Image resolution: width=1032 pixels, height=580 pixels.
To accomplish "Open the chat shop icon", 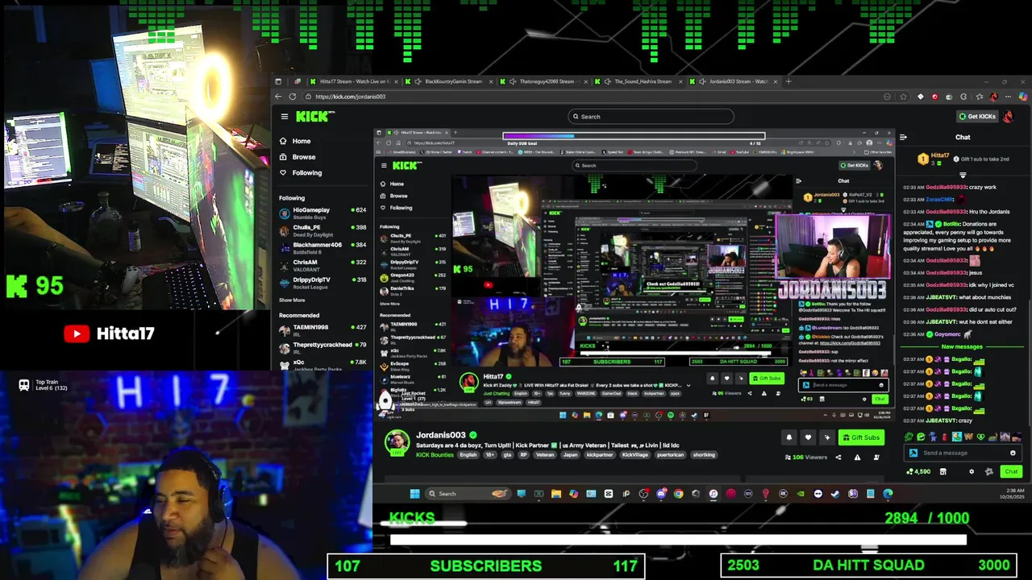I will pyautogui.click(x=943, y=472).
